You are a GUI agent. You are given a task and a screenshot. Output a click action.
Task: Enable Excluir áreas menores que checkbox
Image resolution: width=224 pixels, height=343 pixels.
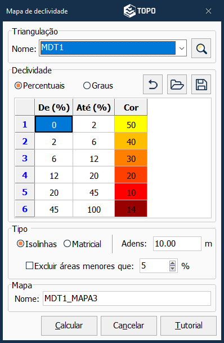point(29,266)
